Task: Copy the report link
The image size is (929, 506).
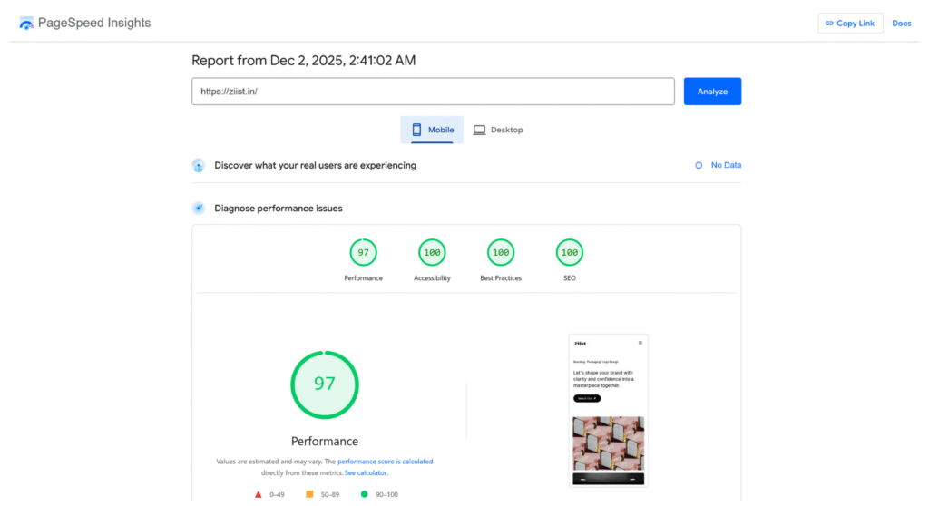Action: [x=850, y=23]
